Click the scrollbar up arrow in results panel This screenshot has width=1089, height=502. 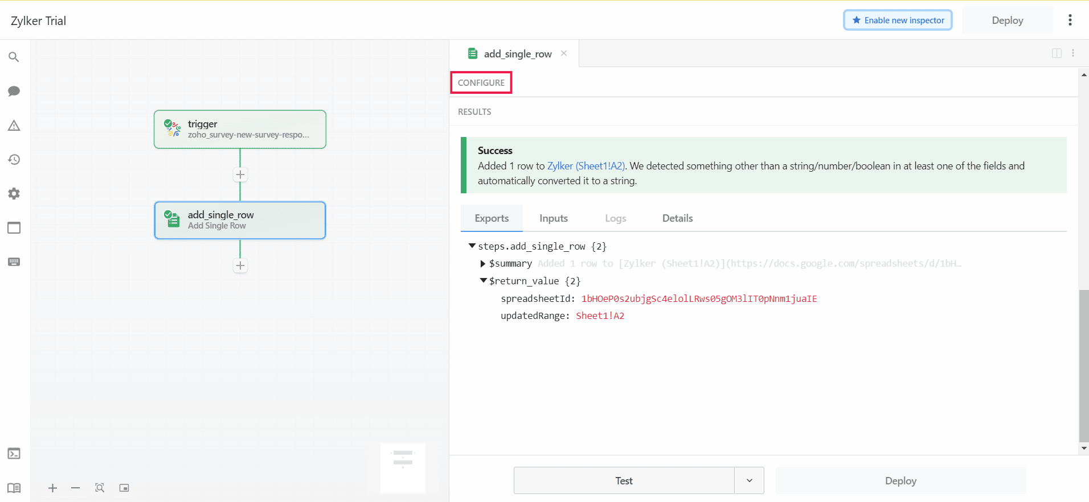tap(1084, 74)
